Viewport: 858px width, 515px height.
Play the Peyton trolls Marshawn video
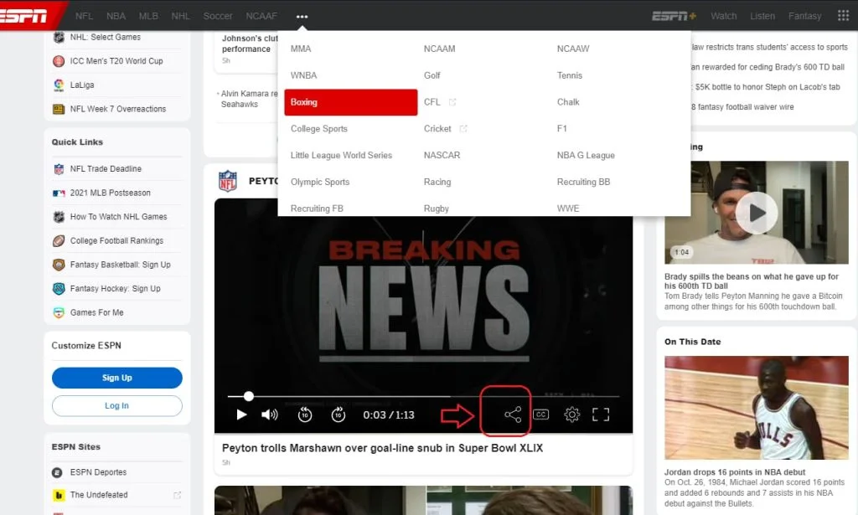click(241, 415)
